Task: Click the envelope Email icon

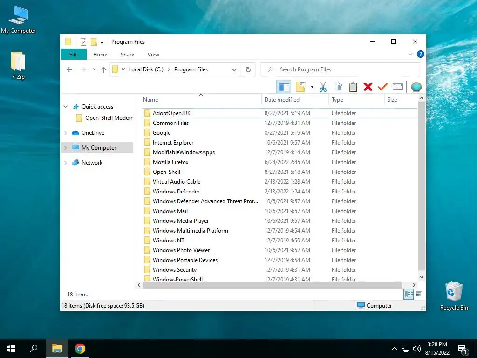Action: point(398,87)
